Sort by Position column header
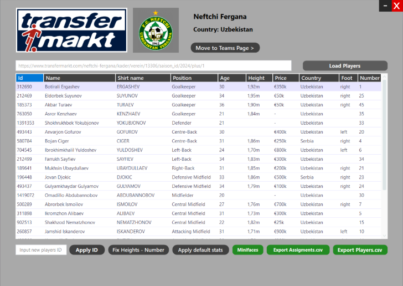 point(194,78)
